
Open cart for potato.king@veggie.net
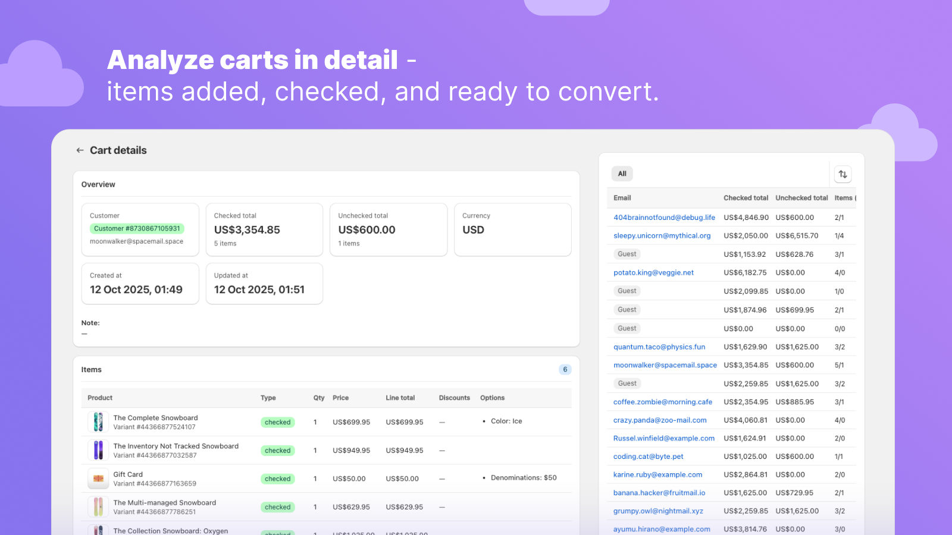click(x=653, y=272)
